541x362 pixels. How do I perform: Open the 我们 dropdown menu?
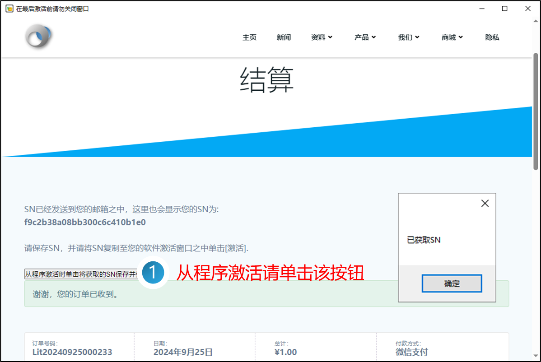[409, 37]
